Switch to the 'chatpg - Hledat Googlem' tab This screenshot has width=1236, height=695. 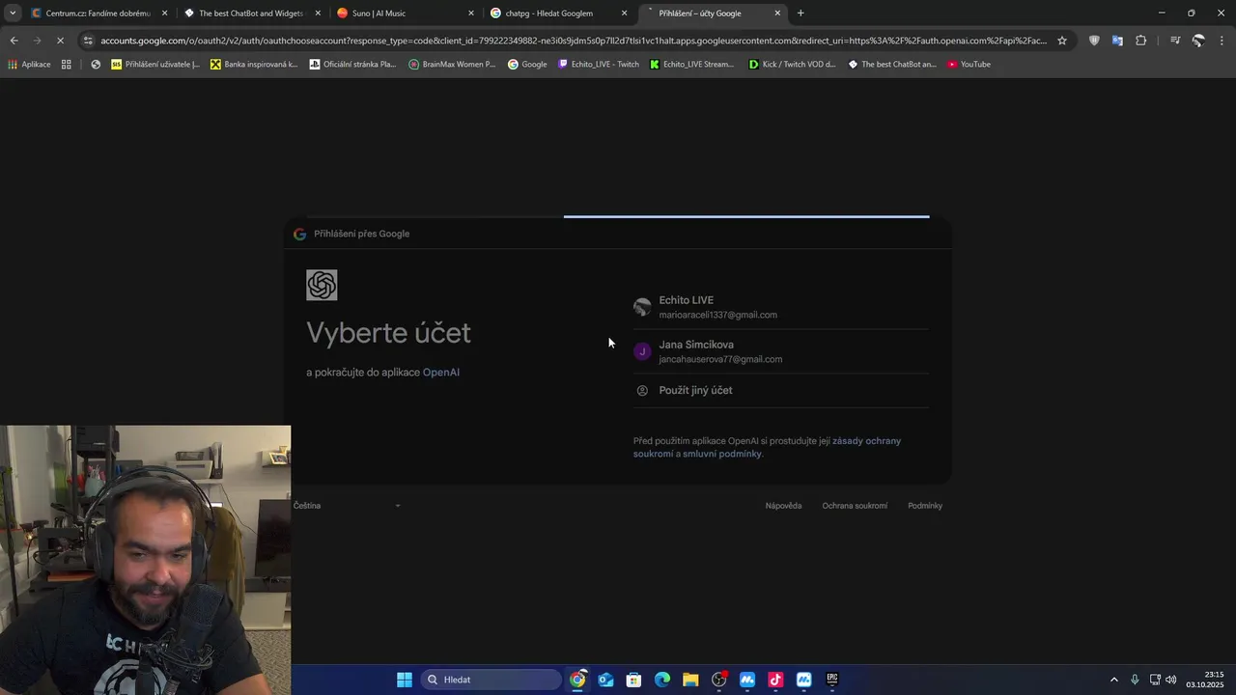(557, 14)
